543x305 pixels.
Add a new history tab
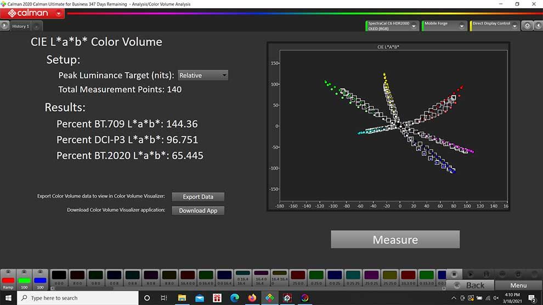(36, 26)
